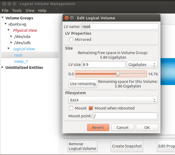
Task: Open the Help menu
Action: (42, 10)
